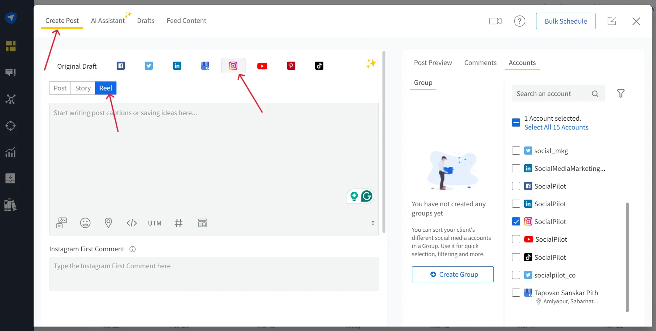Click the Bulk Schedule button
Image resolution: width=656 pixels, height=331 pixels.
[x=566, y=21]
